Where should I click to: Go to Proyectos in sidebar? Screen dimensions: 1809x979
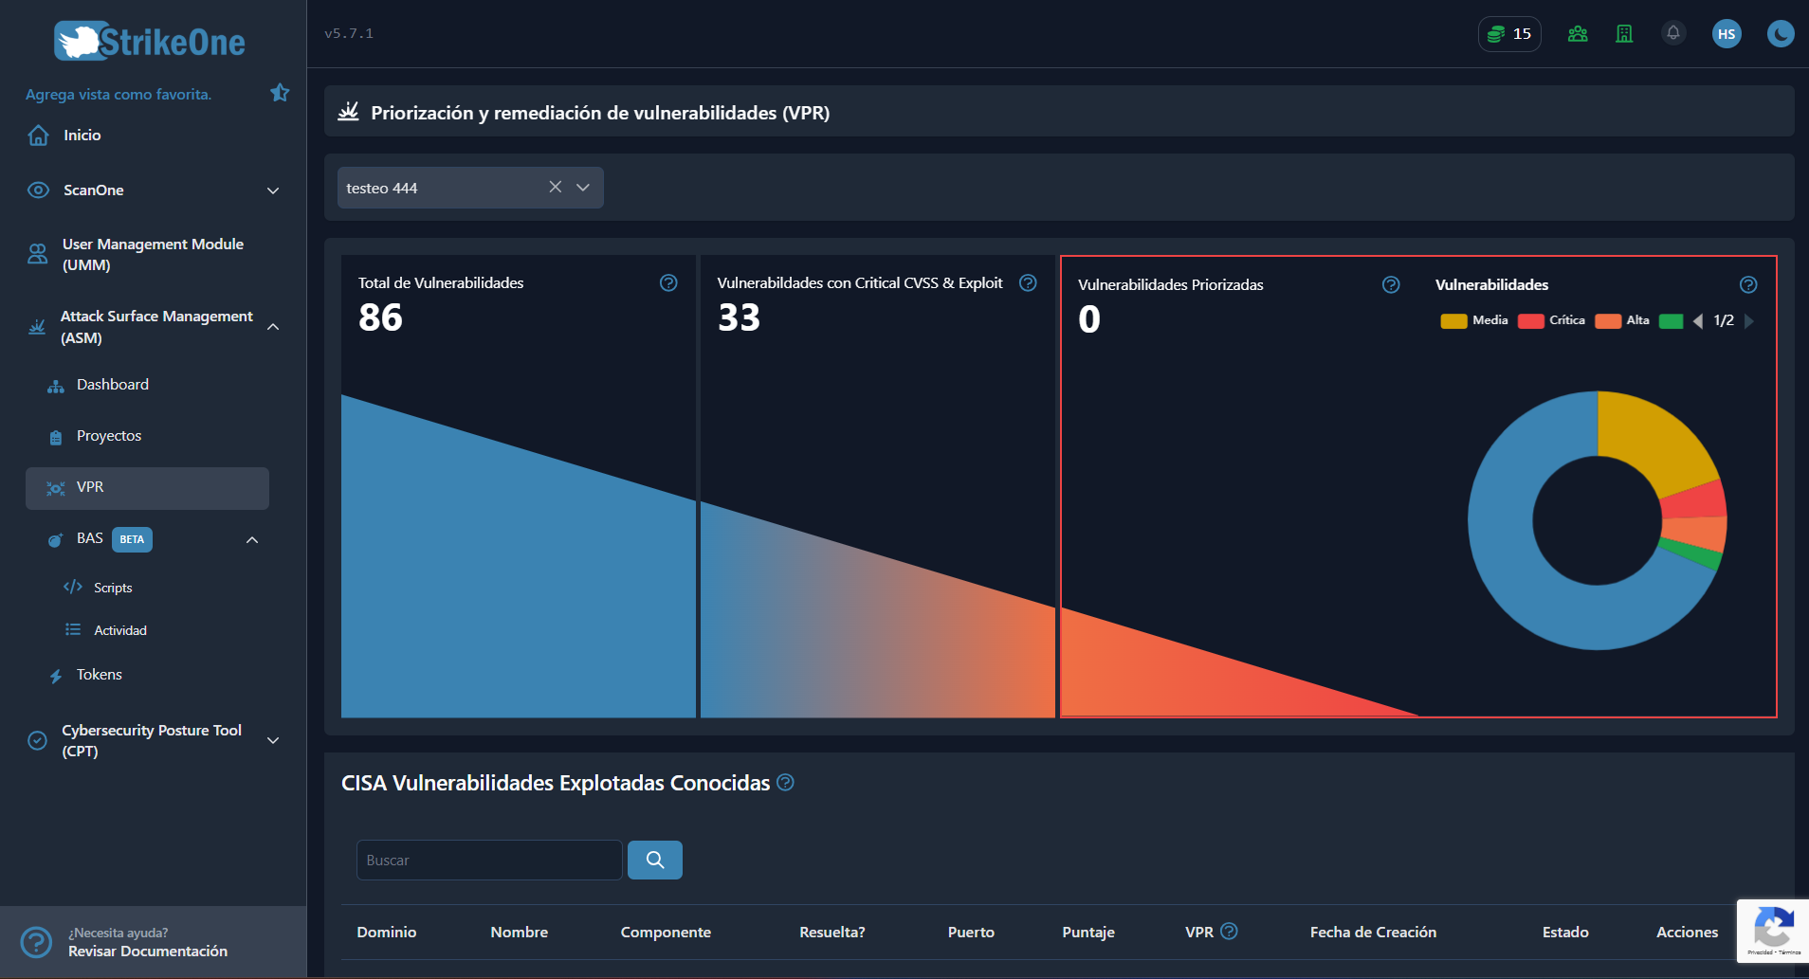pos(109,436)
